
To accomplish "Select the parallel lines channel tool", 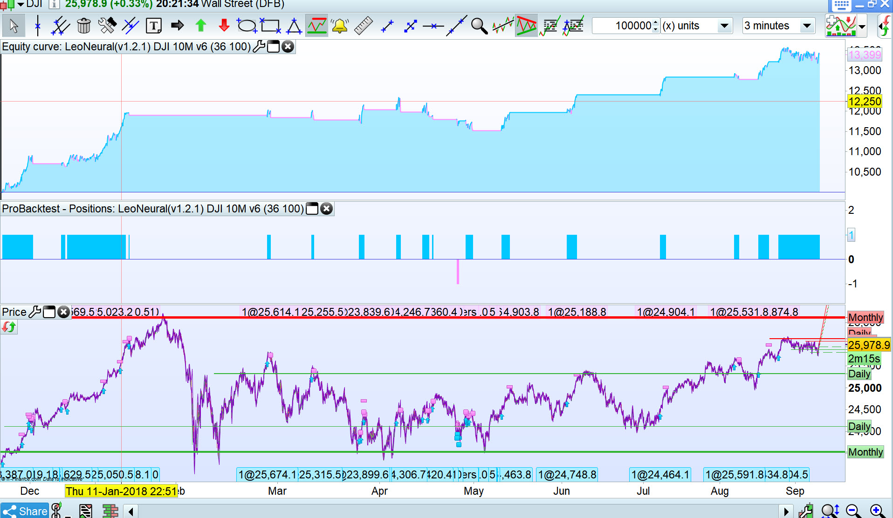I will [x=61, y=26].
